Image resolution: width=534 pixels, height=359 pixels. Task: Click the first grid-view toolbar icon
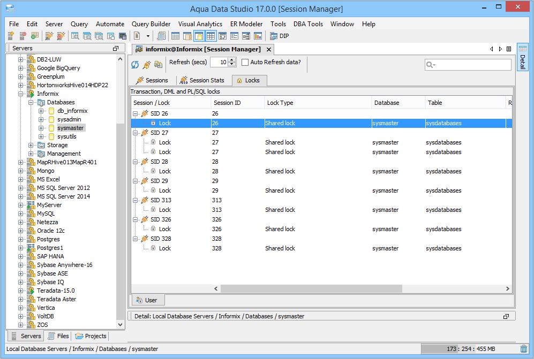[x=175, y=36]
